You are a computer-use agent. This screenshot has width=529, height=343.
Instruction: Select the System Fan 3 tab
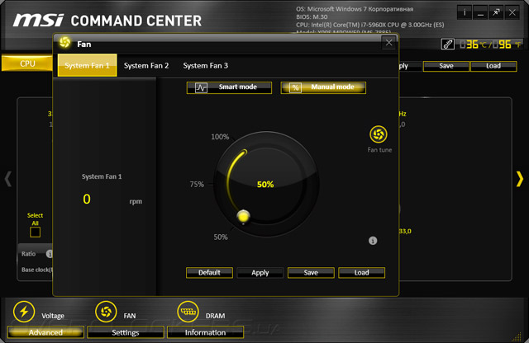pos(206,66)
